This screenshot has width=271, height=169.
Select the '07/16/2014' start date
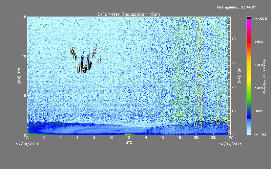click(27, 144)
